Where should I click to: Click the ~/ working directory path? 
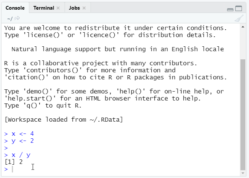(x=10, y=19)
